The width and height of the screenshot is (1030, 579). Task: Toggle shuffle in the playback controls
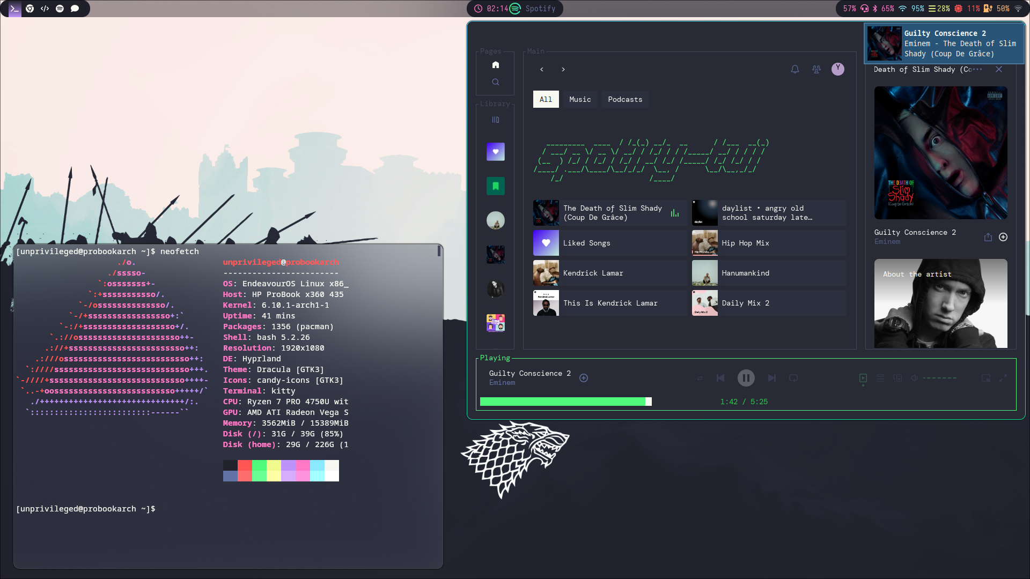700,378
